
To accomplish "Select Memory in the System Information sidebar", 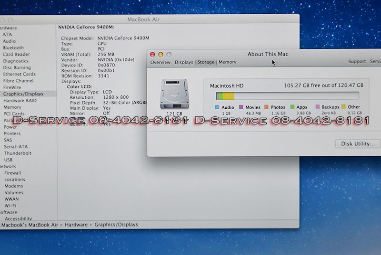I will tap(12, 107).
